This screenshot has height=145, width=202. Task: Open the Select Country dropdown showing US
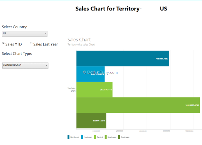pos(24,34)
